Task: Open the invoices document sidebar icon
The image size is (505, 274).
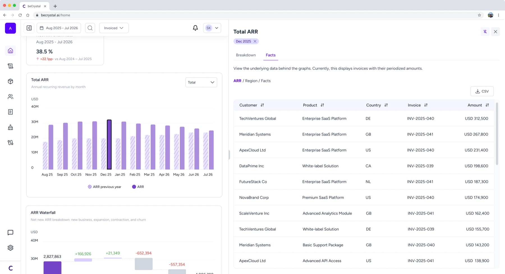Action: (x=10, y=112)
